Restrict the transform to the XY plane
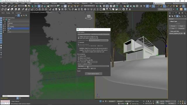 coord(150,6)
